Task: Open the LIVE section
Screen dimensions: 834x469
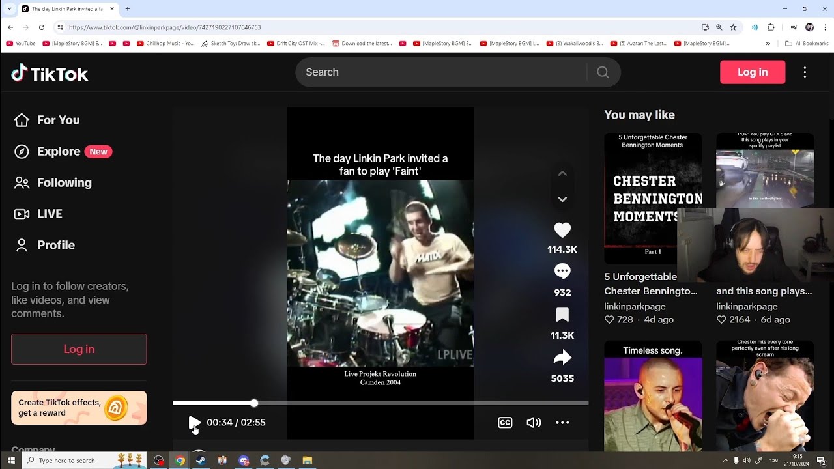Action: tap(38, 214)
